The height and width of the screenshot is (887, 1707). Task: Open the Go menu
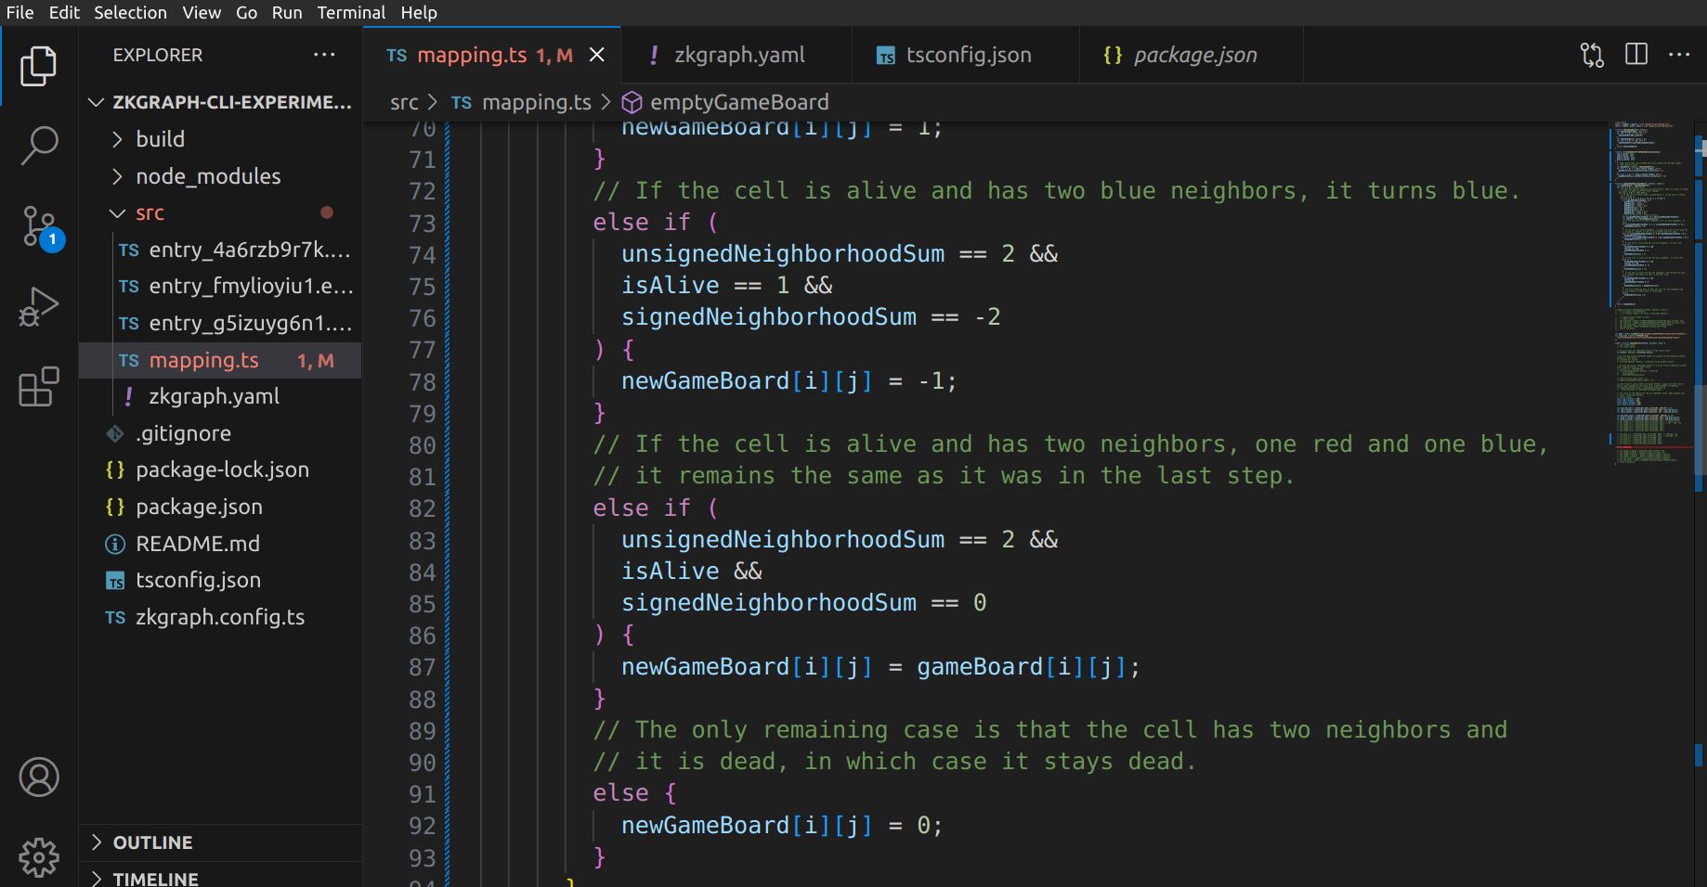pos(246,12)
